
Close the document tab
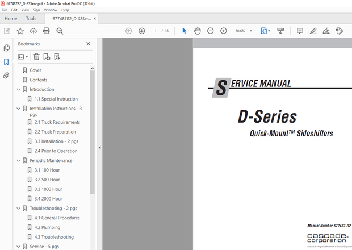(95, 19)
